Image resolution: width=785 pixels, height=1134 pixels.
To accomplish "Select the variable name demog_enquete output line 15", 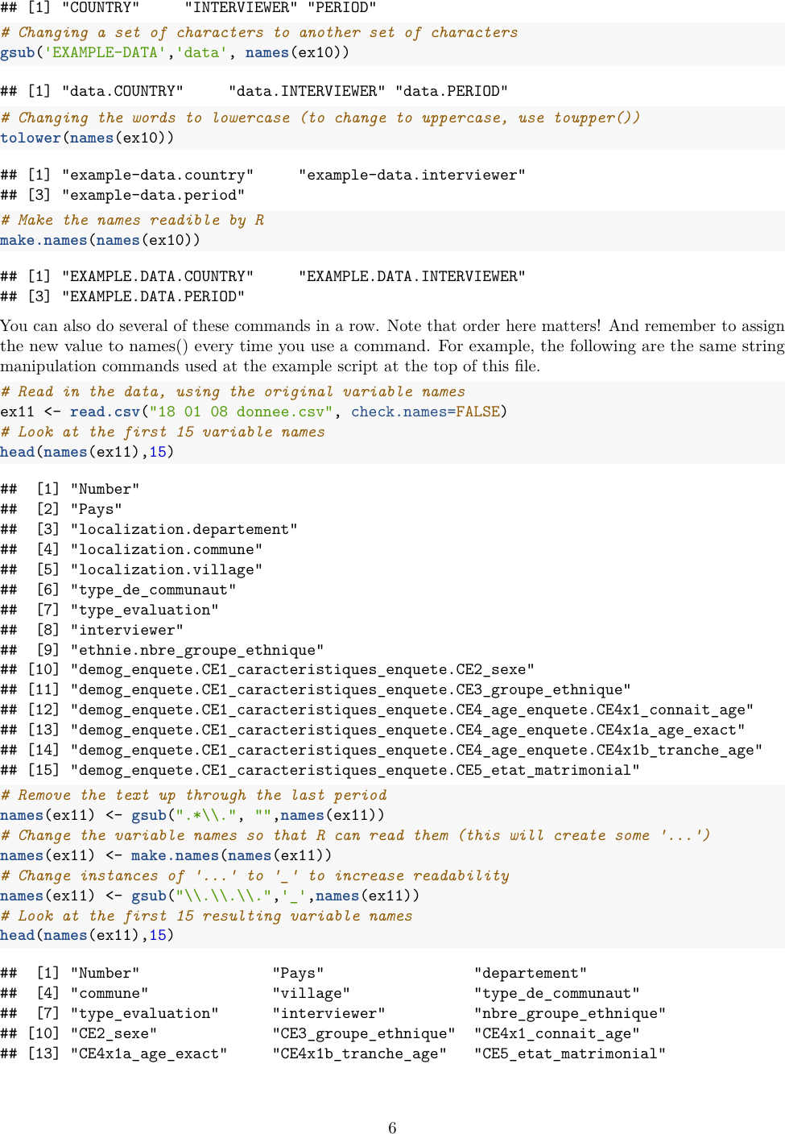I will pos(354,770).
